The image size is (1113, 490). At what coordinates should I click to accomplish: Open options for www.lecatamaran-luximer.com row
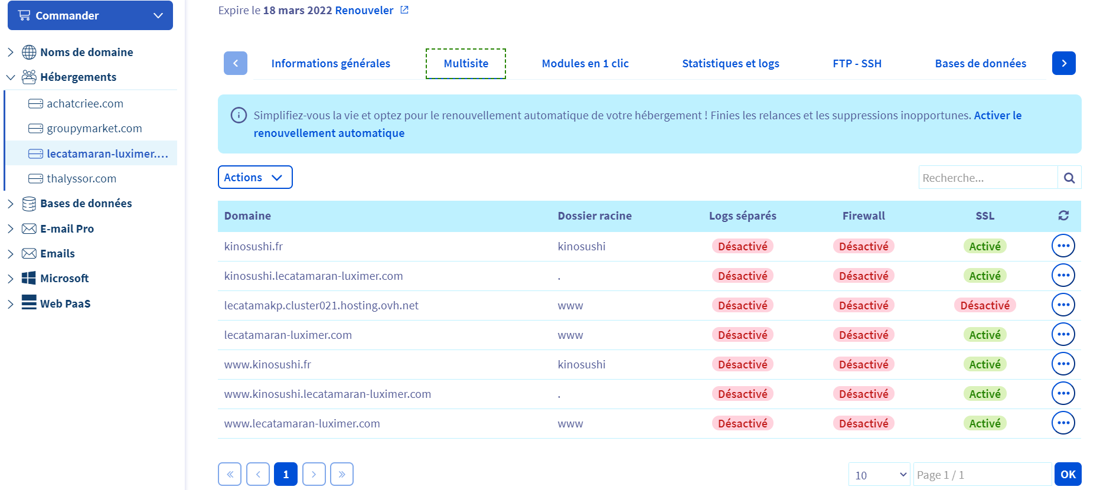[1063, 423]
